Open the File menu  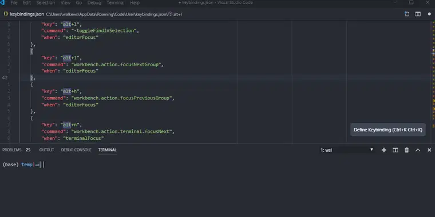click(14, 3)
